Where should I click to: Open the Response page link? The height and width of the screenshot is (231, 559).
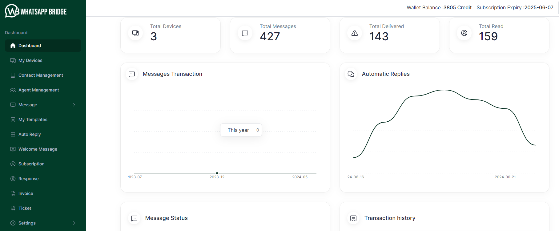coord(43,179)
